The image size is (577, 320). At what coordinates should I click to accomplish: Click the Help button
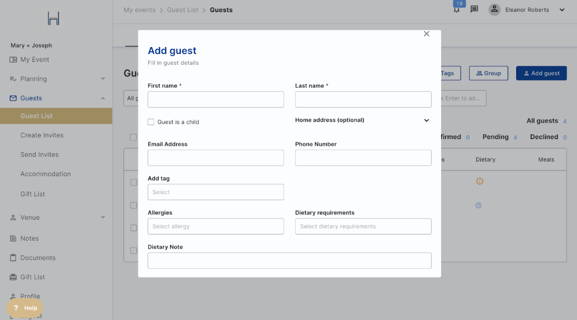point(25,308)
